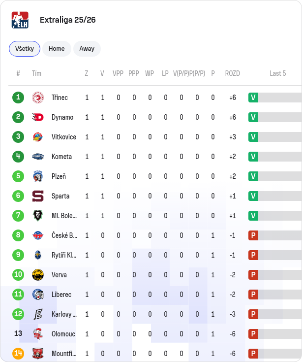Screen dimensions: 302x362
Task: Open the Olomouc team name link
Action: [63, 334]
